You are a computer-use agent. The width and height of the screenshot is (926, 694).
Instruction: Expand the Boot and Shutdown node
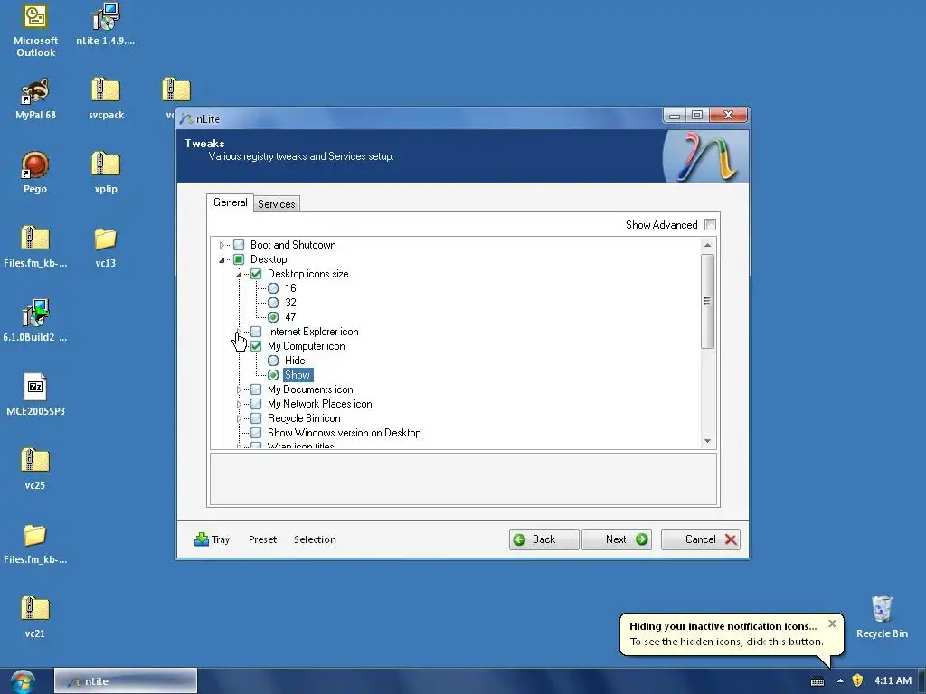click(222, 245)
